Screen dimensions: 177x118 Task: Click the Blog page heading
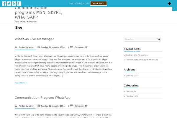coord(19,27)
